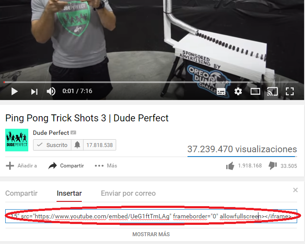This screenshot has width=305, height=244.
Task: Open the Añadir a playlist menu
Action: click(x=21, y=166)
